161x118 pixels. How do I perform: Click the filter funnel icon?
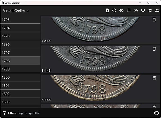point(4,113)
